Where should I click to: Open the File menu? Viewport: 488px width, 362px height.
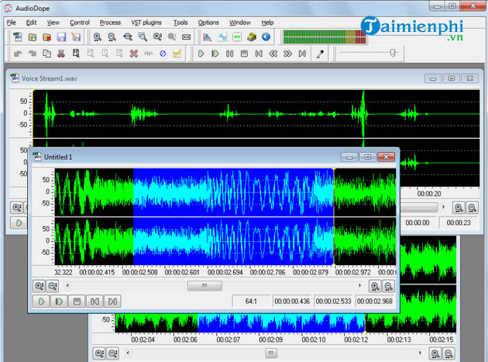tap(11, 22)
